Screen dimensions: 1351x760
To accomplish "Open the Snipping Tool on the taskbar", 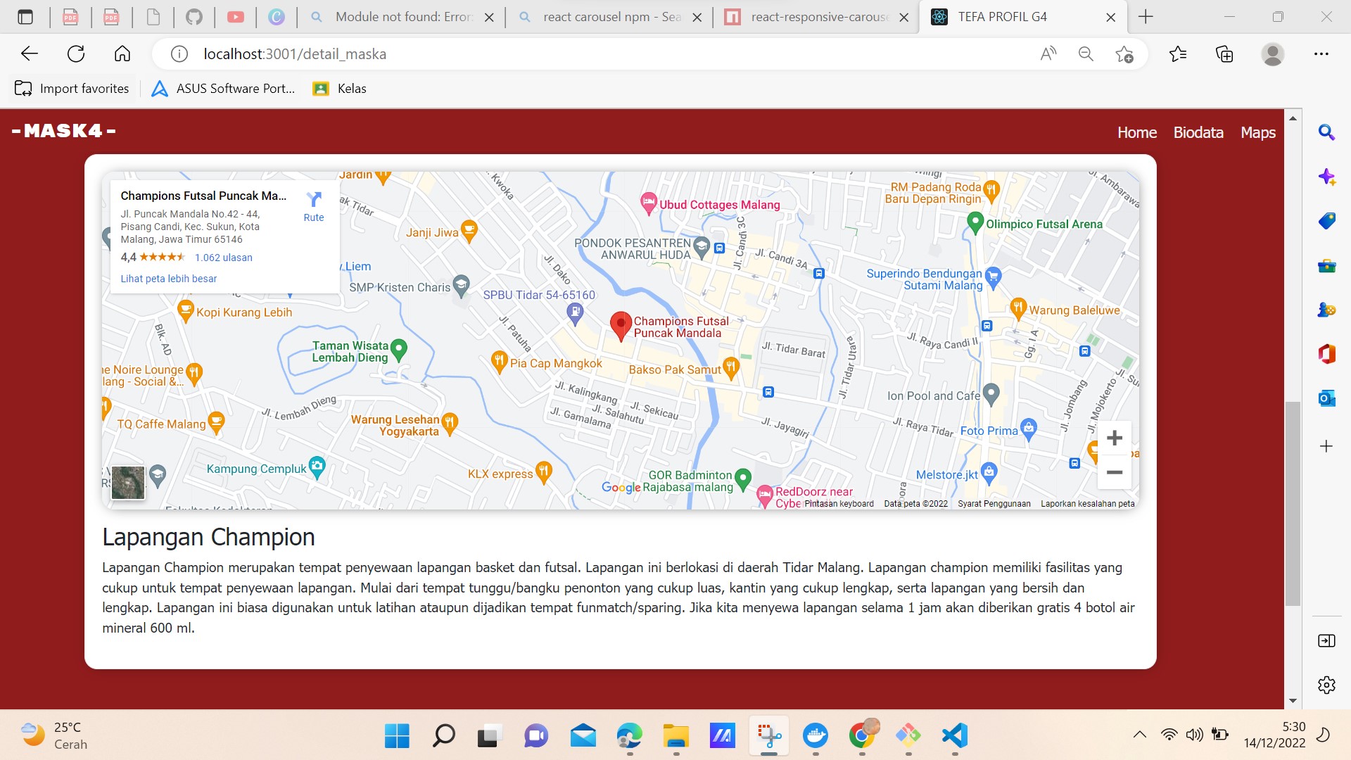I will [x=769, y=737].
